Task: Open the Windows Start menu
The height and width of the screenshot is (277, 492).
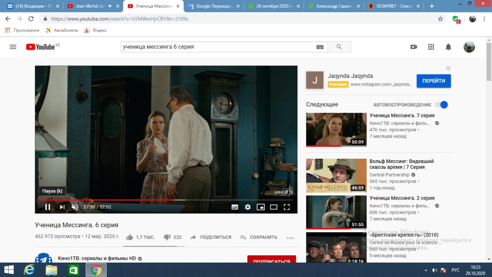Action: coord(9,270)
